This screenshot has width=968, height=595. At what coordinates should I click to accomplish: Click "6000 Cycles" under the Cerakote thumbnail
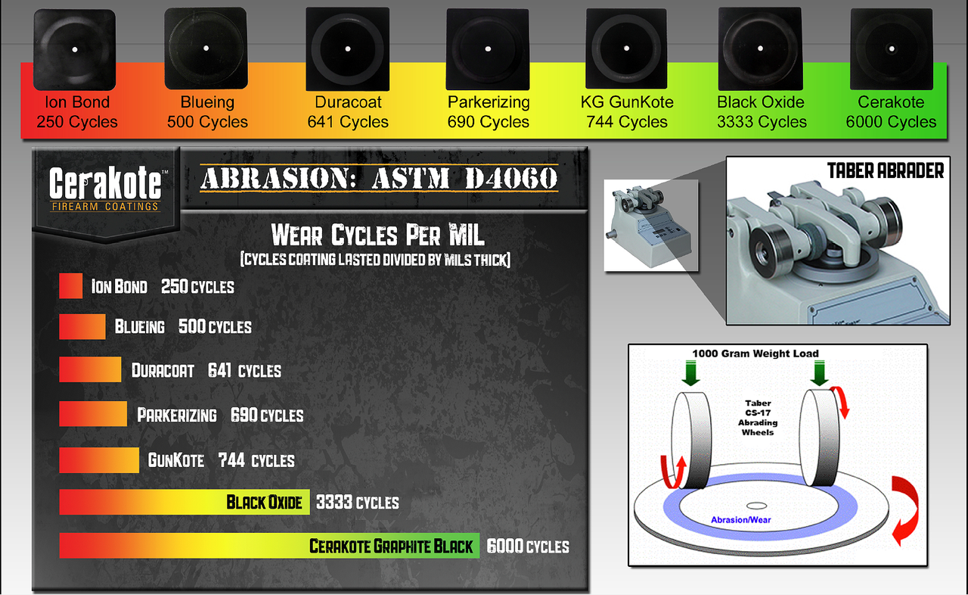pos(891,122)
